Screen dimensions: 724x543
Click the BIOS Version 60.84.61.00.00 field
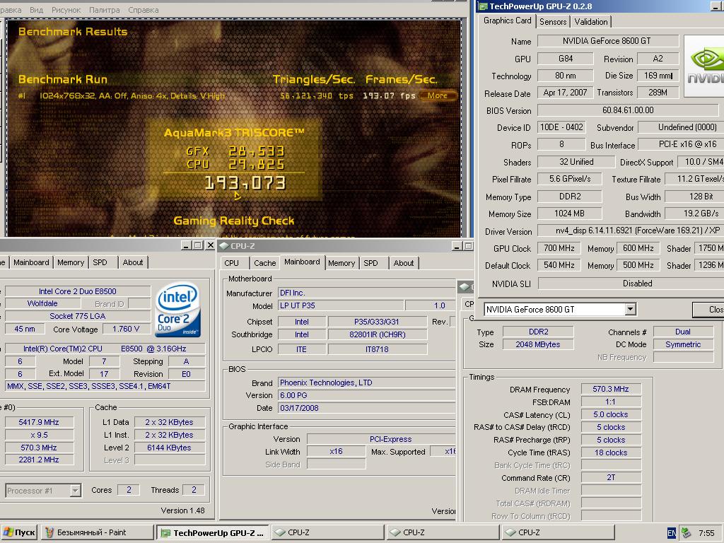point(628,110)
